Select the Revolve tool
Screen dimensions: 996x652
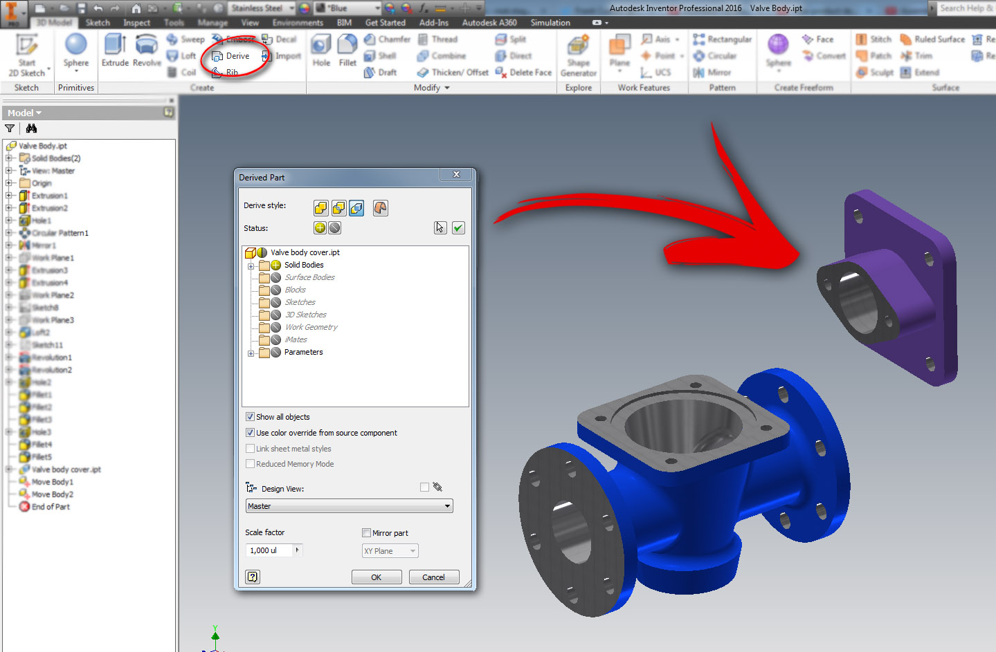[x=147, y=48]
